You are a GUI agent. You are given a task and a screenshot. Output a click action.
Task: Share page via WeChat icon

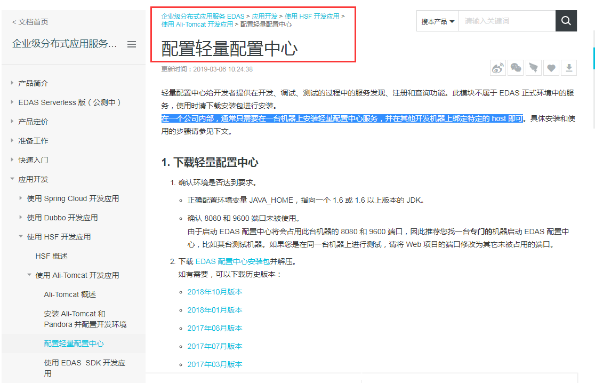(516, 68)
